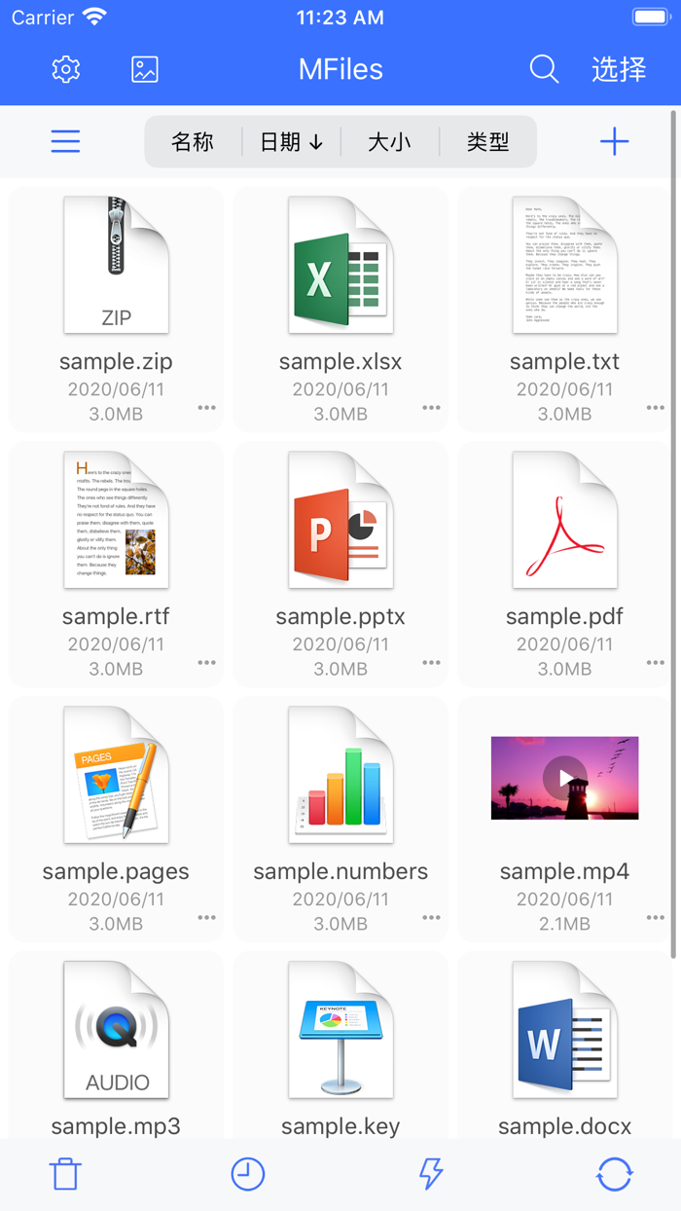Select the sample.xlsx file name

click(340, 362)
